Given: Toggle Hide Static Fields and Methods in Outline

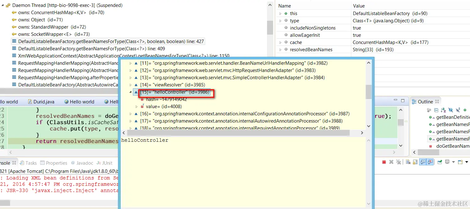Looking at the screenshot, I should (458, 110).
